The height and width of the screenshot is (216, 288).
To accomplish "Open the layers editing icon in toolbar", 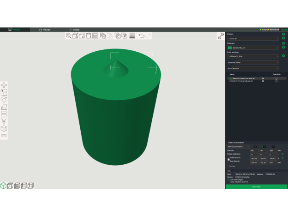I will [132, 36].
